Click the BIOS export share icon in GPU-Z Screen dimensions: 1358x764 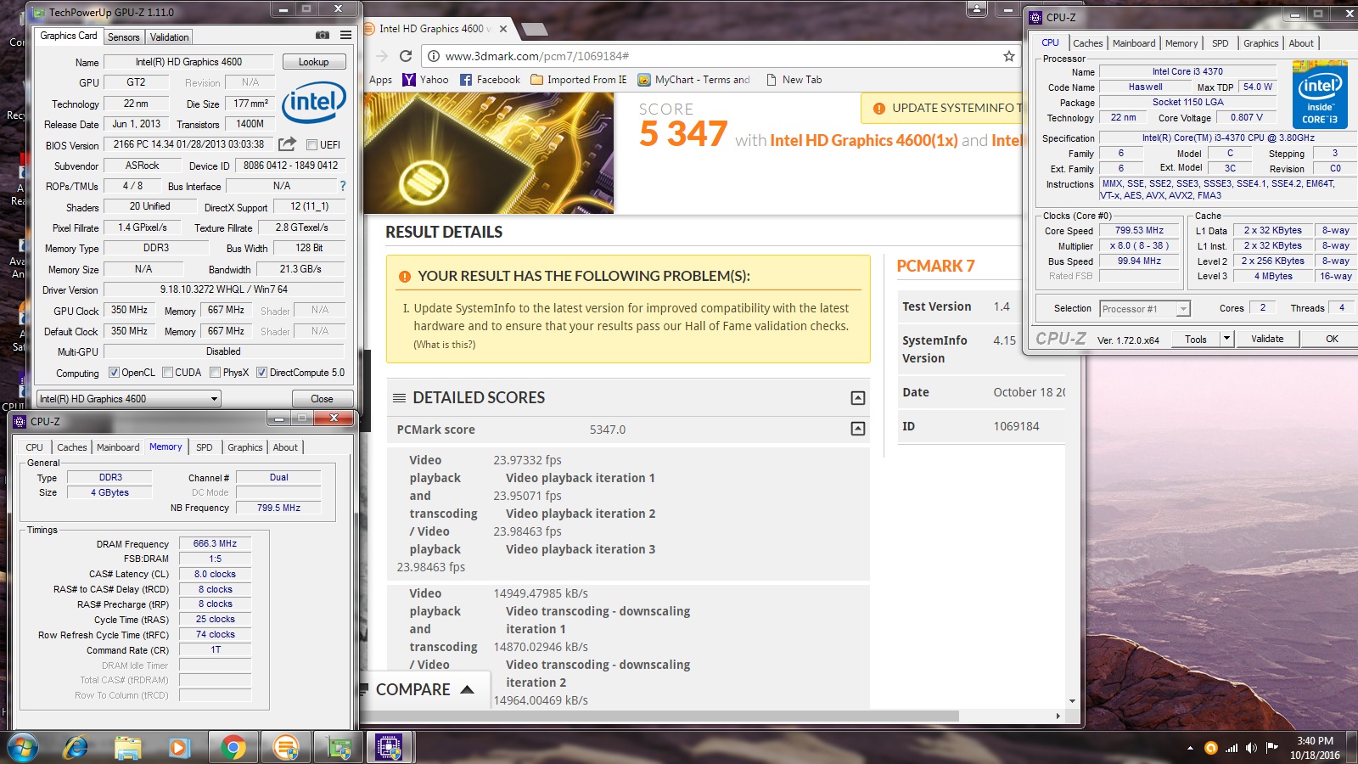click(x=287, y=144)
